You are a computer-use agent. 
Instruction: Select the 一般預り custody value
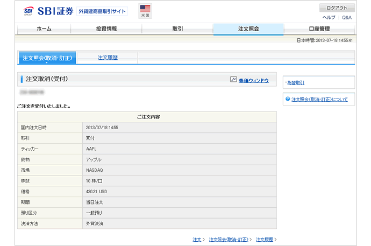click(94, 213)
